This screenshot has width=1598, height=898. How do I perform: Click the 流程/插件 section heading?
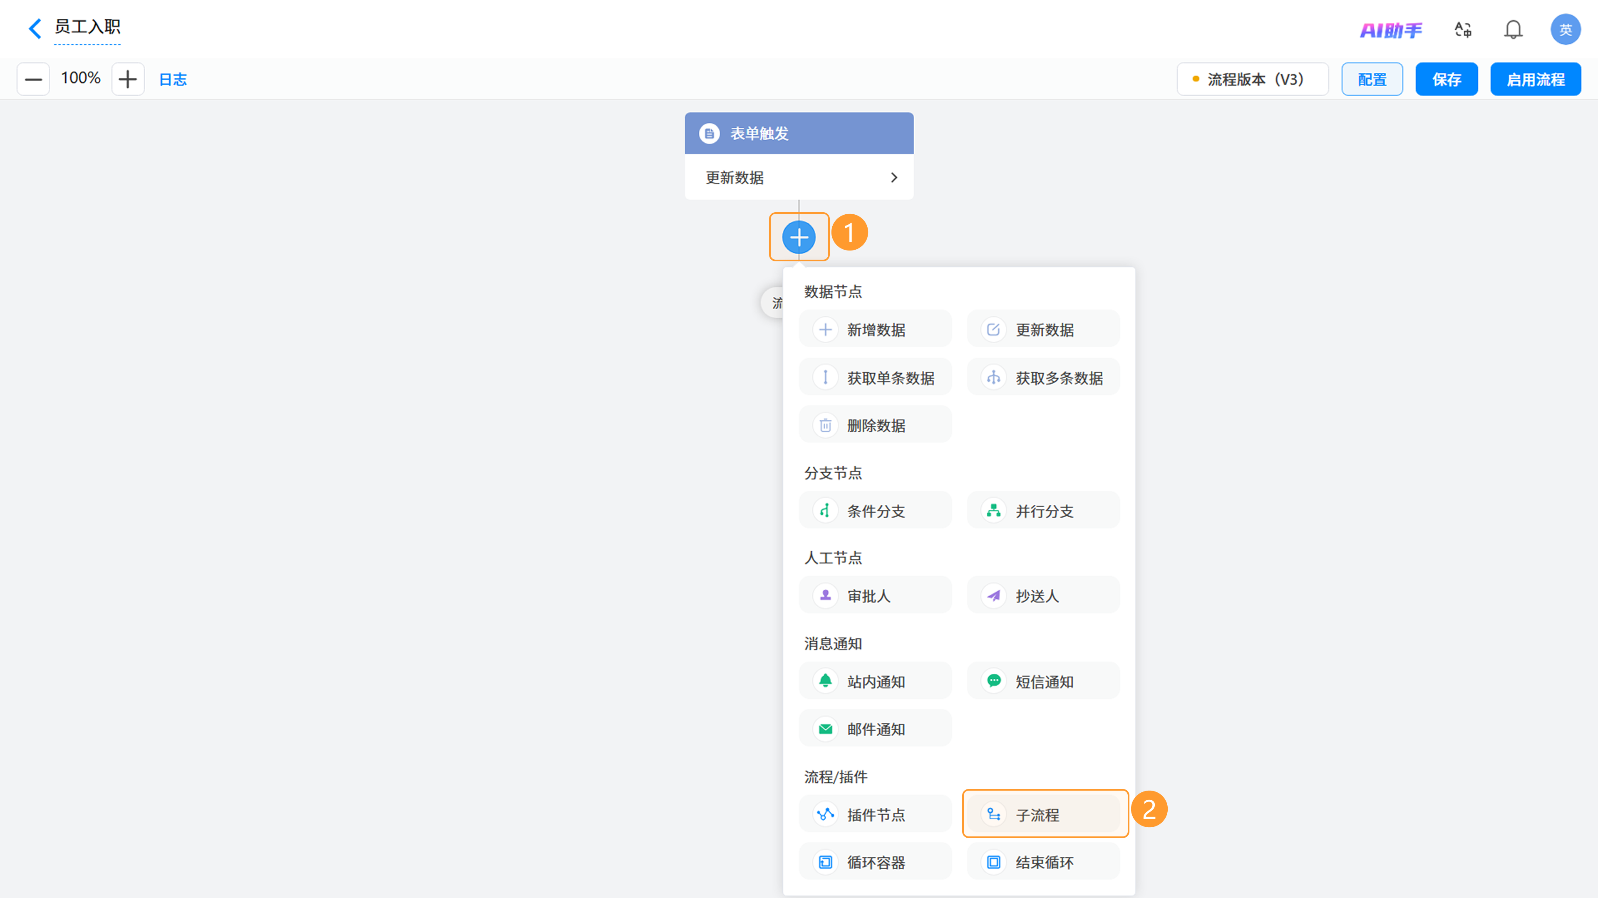point(836,777)
